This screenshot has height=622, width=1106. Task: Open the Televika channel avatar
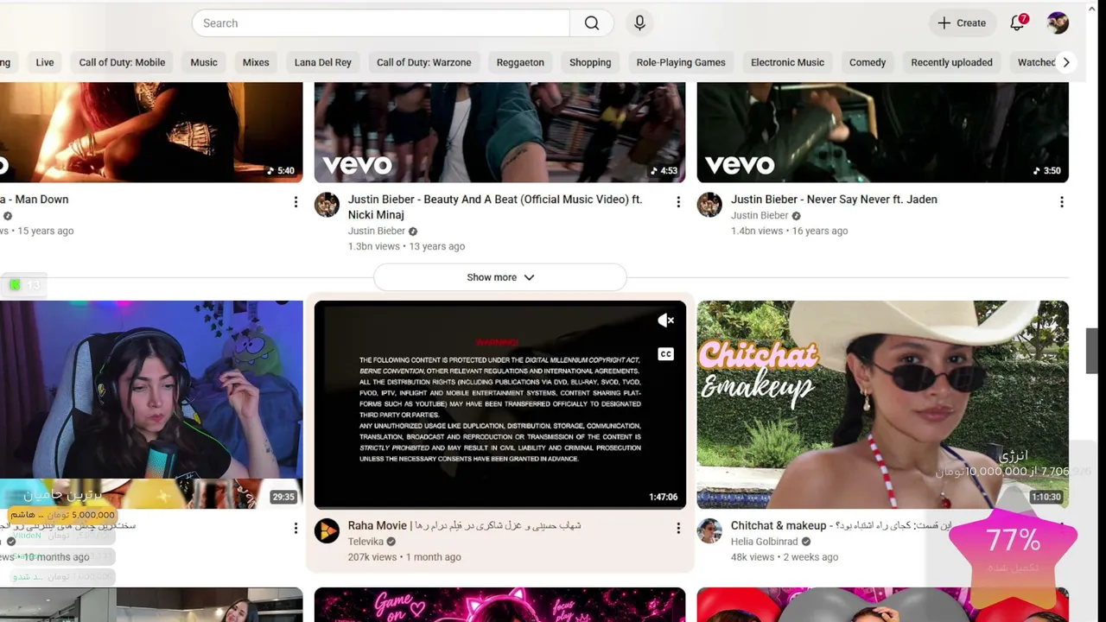[327, 530]
